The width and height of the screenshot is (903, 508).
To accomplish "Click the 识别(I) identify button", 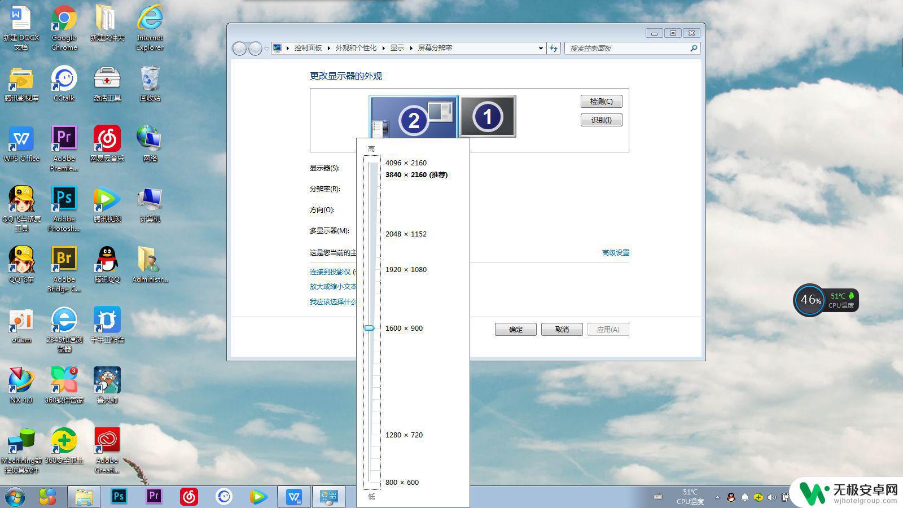I will point(601,120).
